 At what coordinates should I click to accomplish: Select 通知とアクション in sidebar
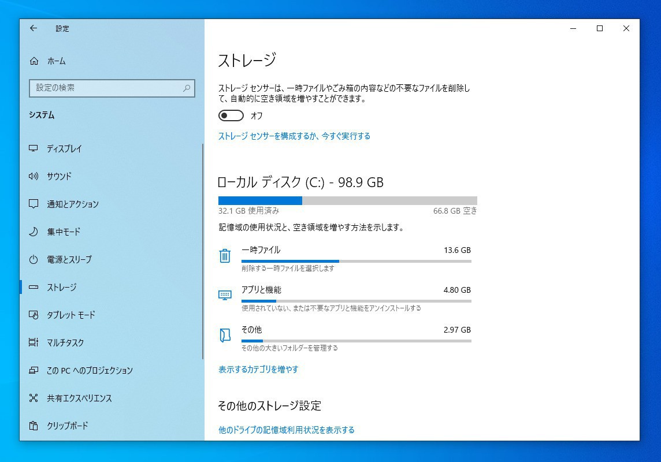pyautogui.click(x=112, y=204)
